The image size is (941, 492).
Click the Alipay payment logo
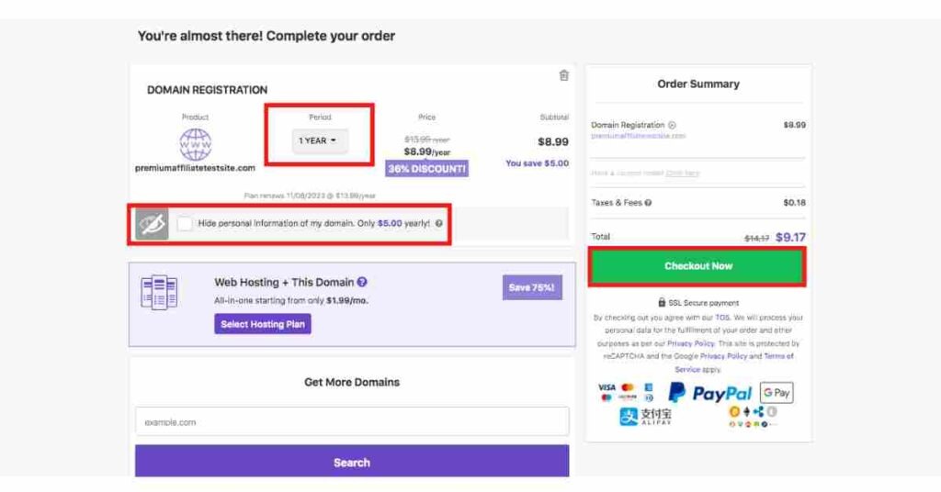click(x=646, y=416)
